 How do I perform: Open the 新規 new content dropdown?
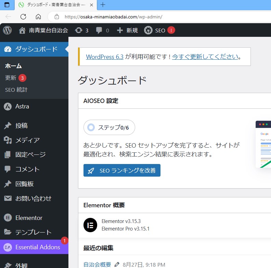pos(127,30)
